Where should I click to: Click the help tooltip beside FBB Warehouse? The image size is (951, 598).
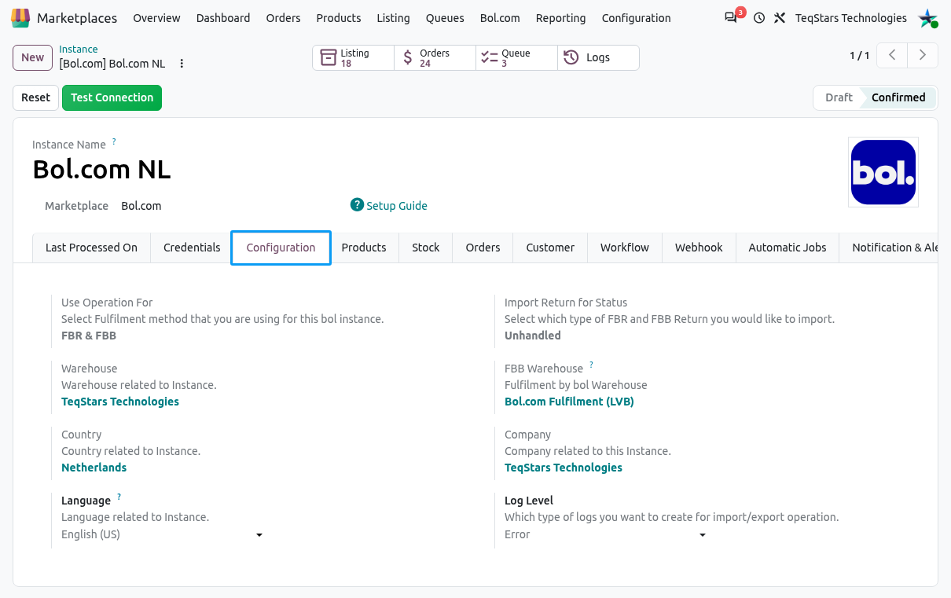click(591, 365)
